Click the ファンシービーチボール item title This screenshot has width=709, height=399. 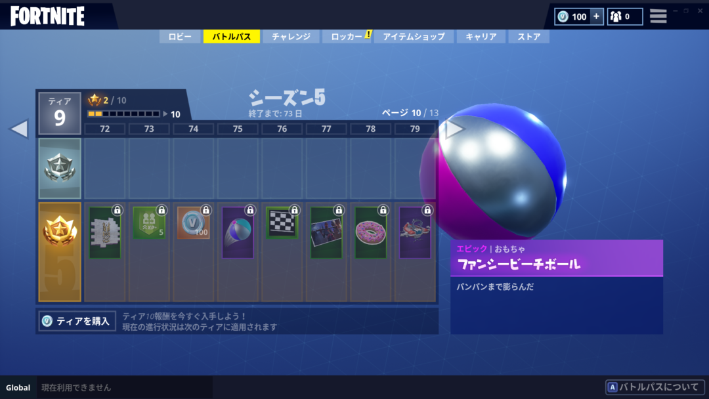[519, 264]
